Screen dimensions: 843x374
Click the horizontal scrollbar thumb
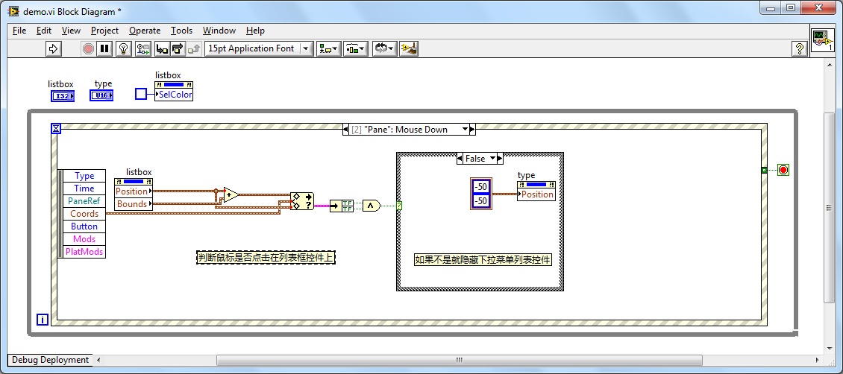tap(460, 360)
